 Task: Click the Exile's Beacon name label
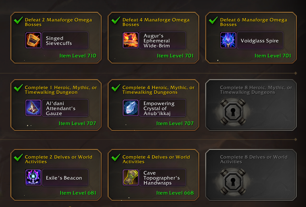point(64,178)
